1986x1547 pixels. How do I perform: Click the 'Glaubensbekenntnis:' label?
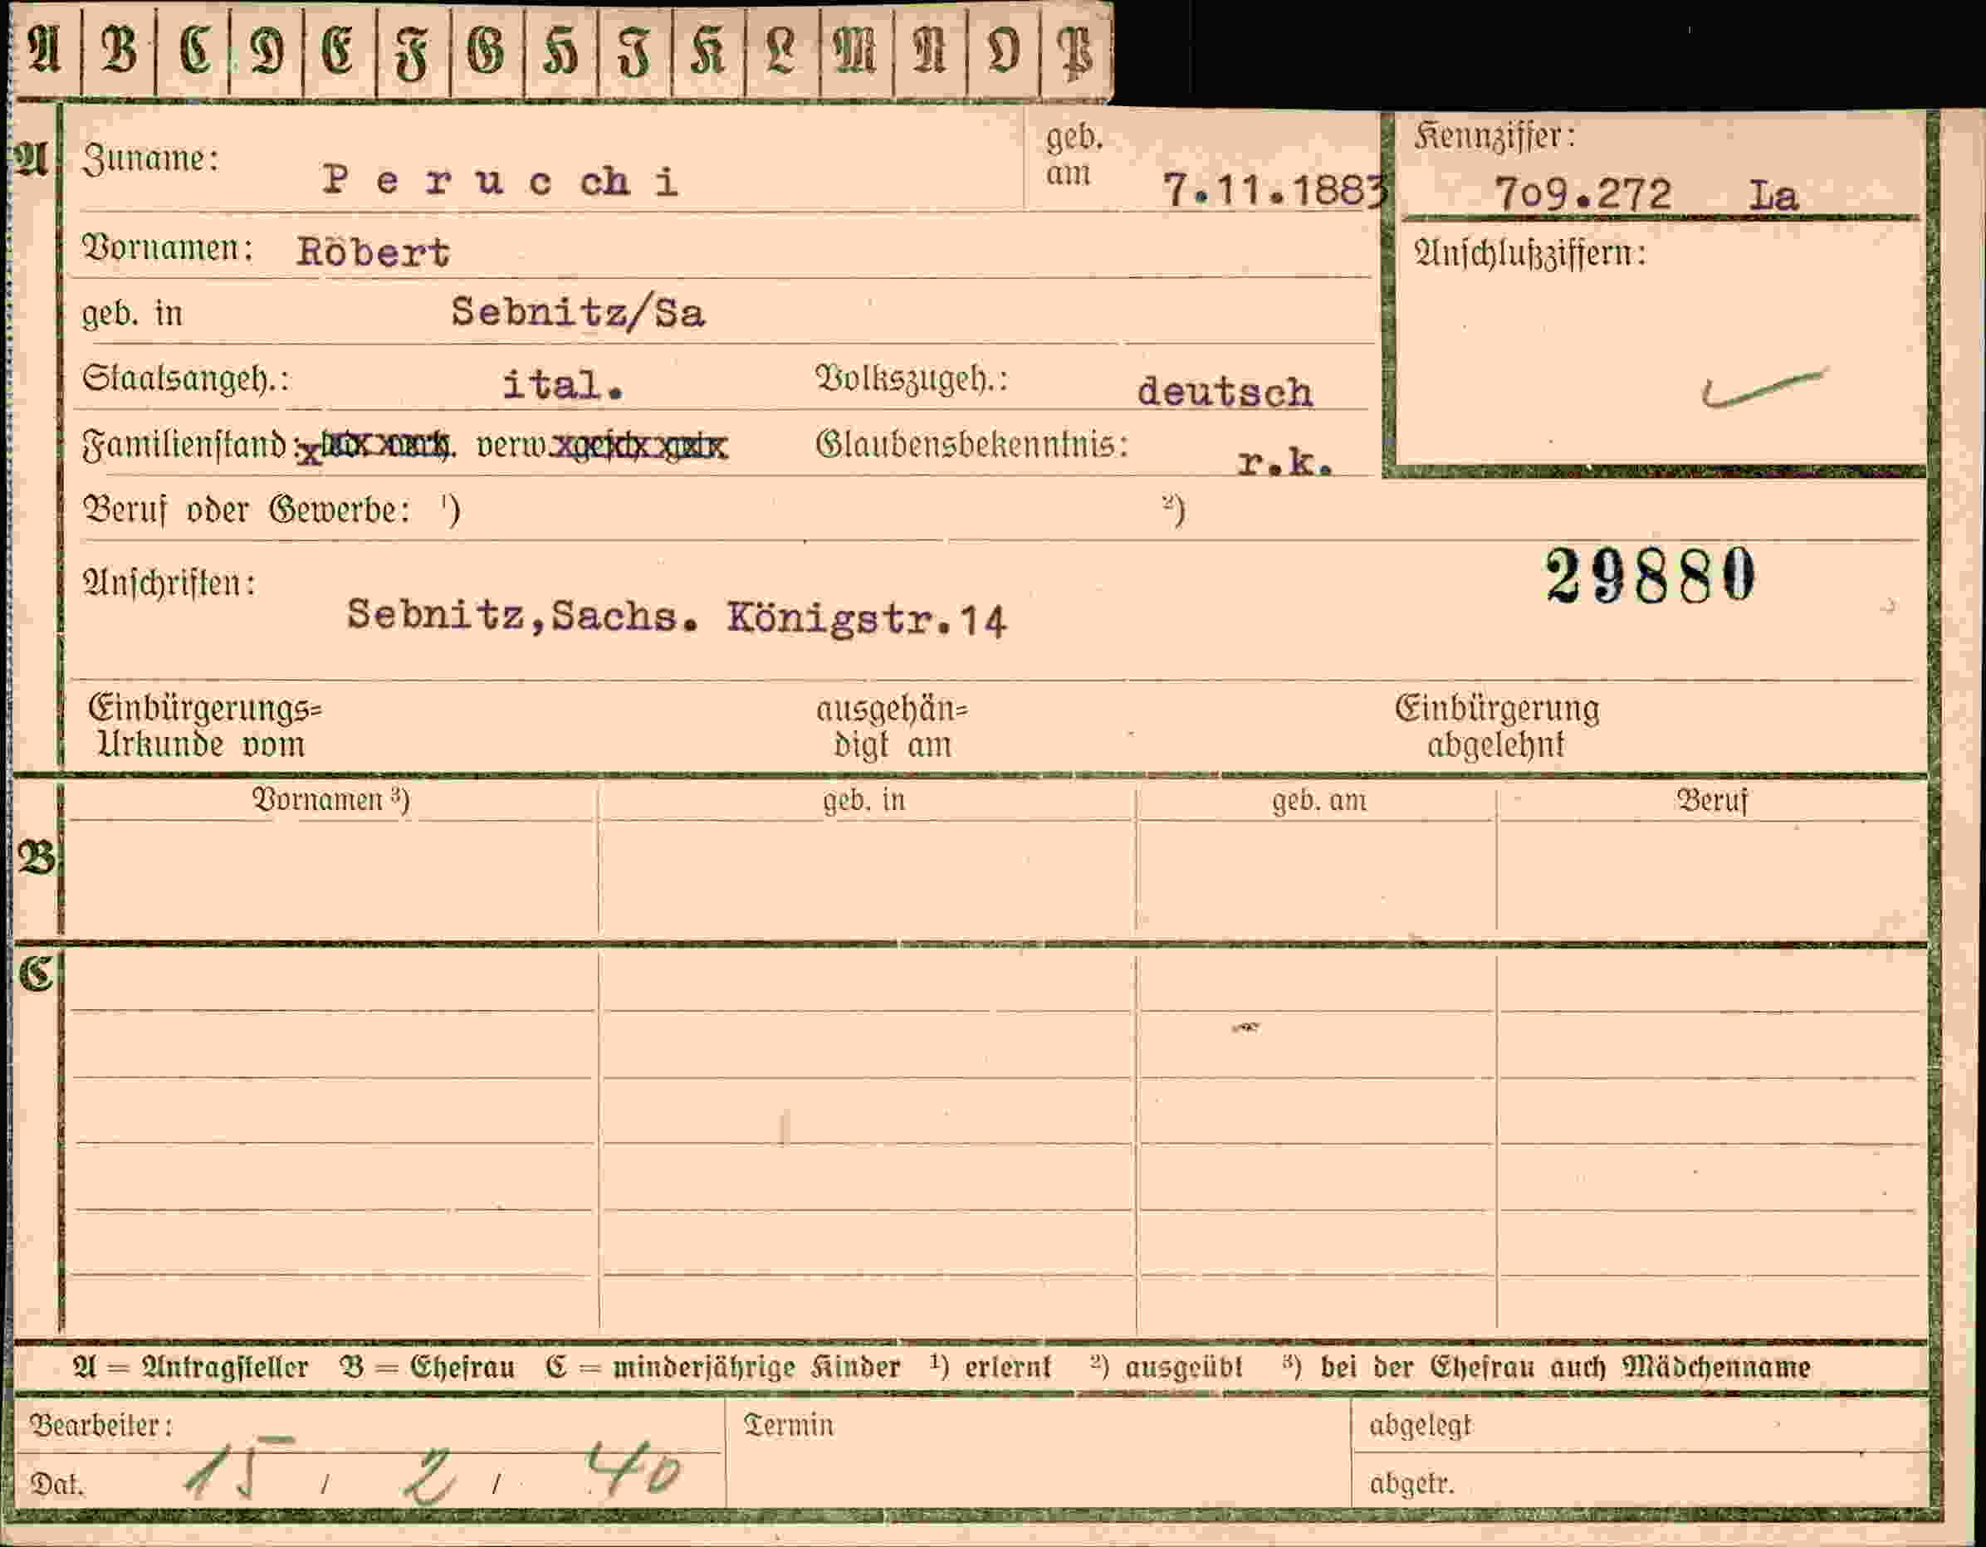pos(972,445)
